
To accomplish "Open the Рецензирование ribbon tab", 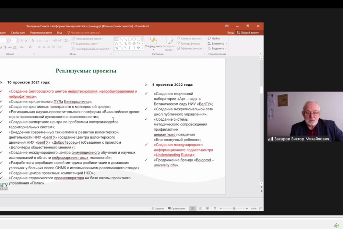I will click(x=41, y=33).
